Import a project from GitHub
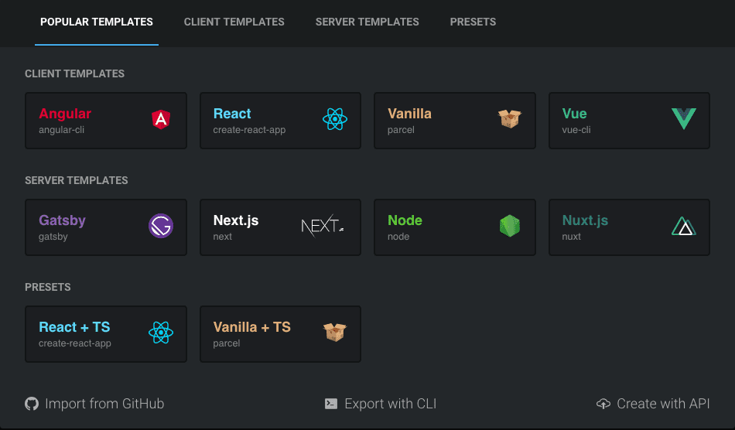The width and height of the screenshot is (735, 430). click(95, 404)
